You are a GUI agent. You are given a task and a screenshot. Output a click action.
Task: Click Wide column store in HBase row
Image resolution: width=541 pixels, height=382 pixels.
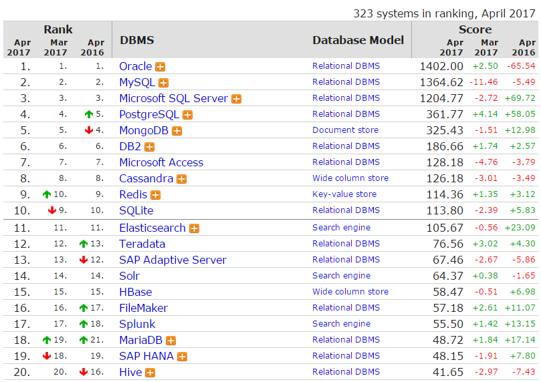pyautogui.click(x=350, y=292)
